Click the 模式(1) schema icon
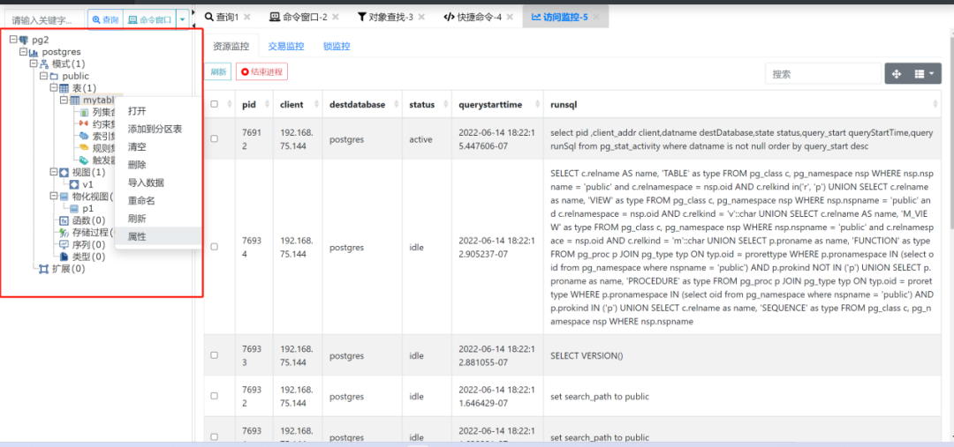The width and height of the screenshot is (954, 447). tap(44, 63)
